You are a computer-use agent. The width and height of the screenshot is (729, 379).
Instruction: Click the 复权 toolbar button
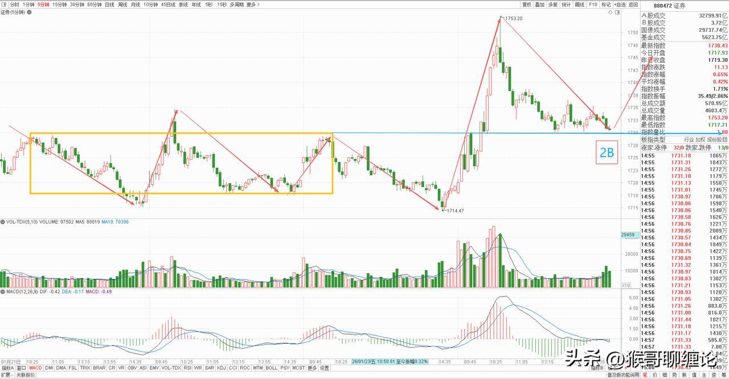527,5
